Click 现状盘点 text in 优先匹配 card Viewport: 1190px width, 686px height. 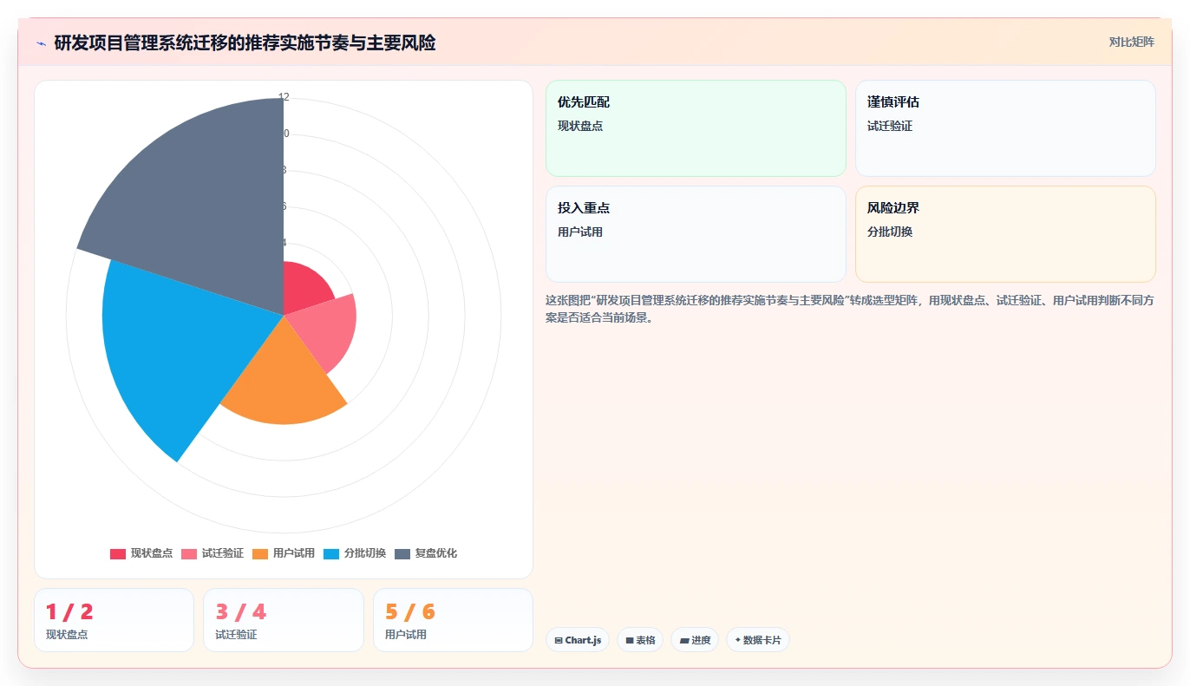580,126
